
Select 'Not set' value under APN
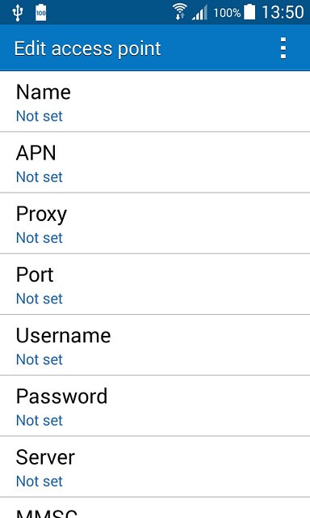pos(40,177)
